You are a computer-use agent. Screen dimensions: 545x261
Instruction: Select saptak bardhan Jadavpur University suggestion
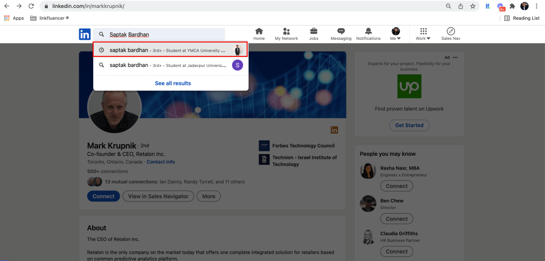(170, 65)
